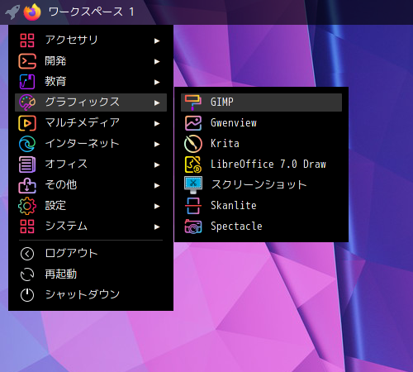
Task: Click the GIMP paint roller icon
Action: point(192,103)
